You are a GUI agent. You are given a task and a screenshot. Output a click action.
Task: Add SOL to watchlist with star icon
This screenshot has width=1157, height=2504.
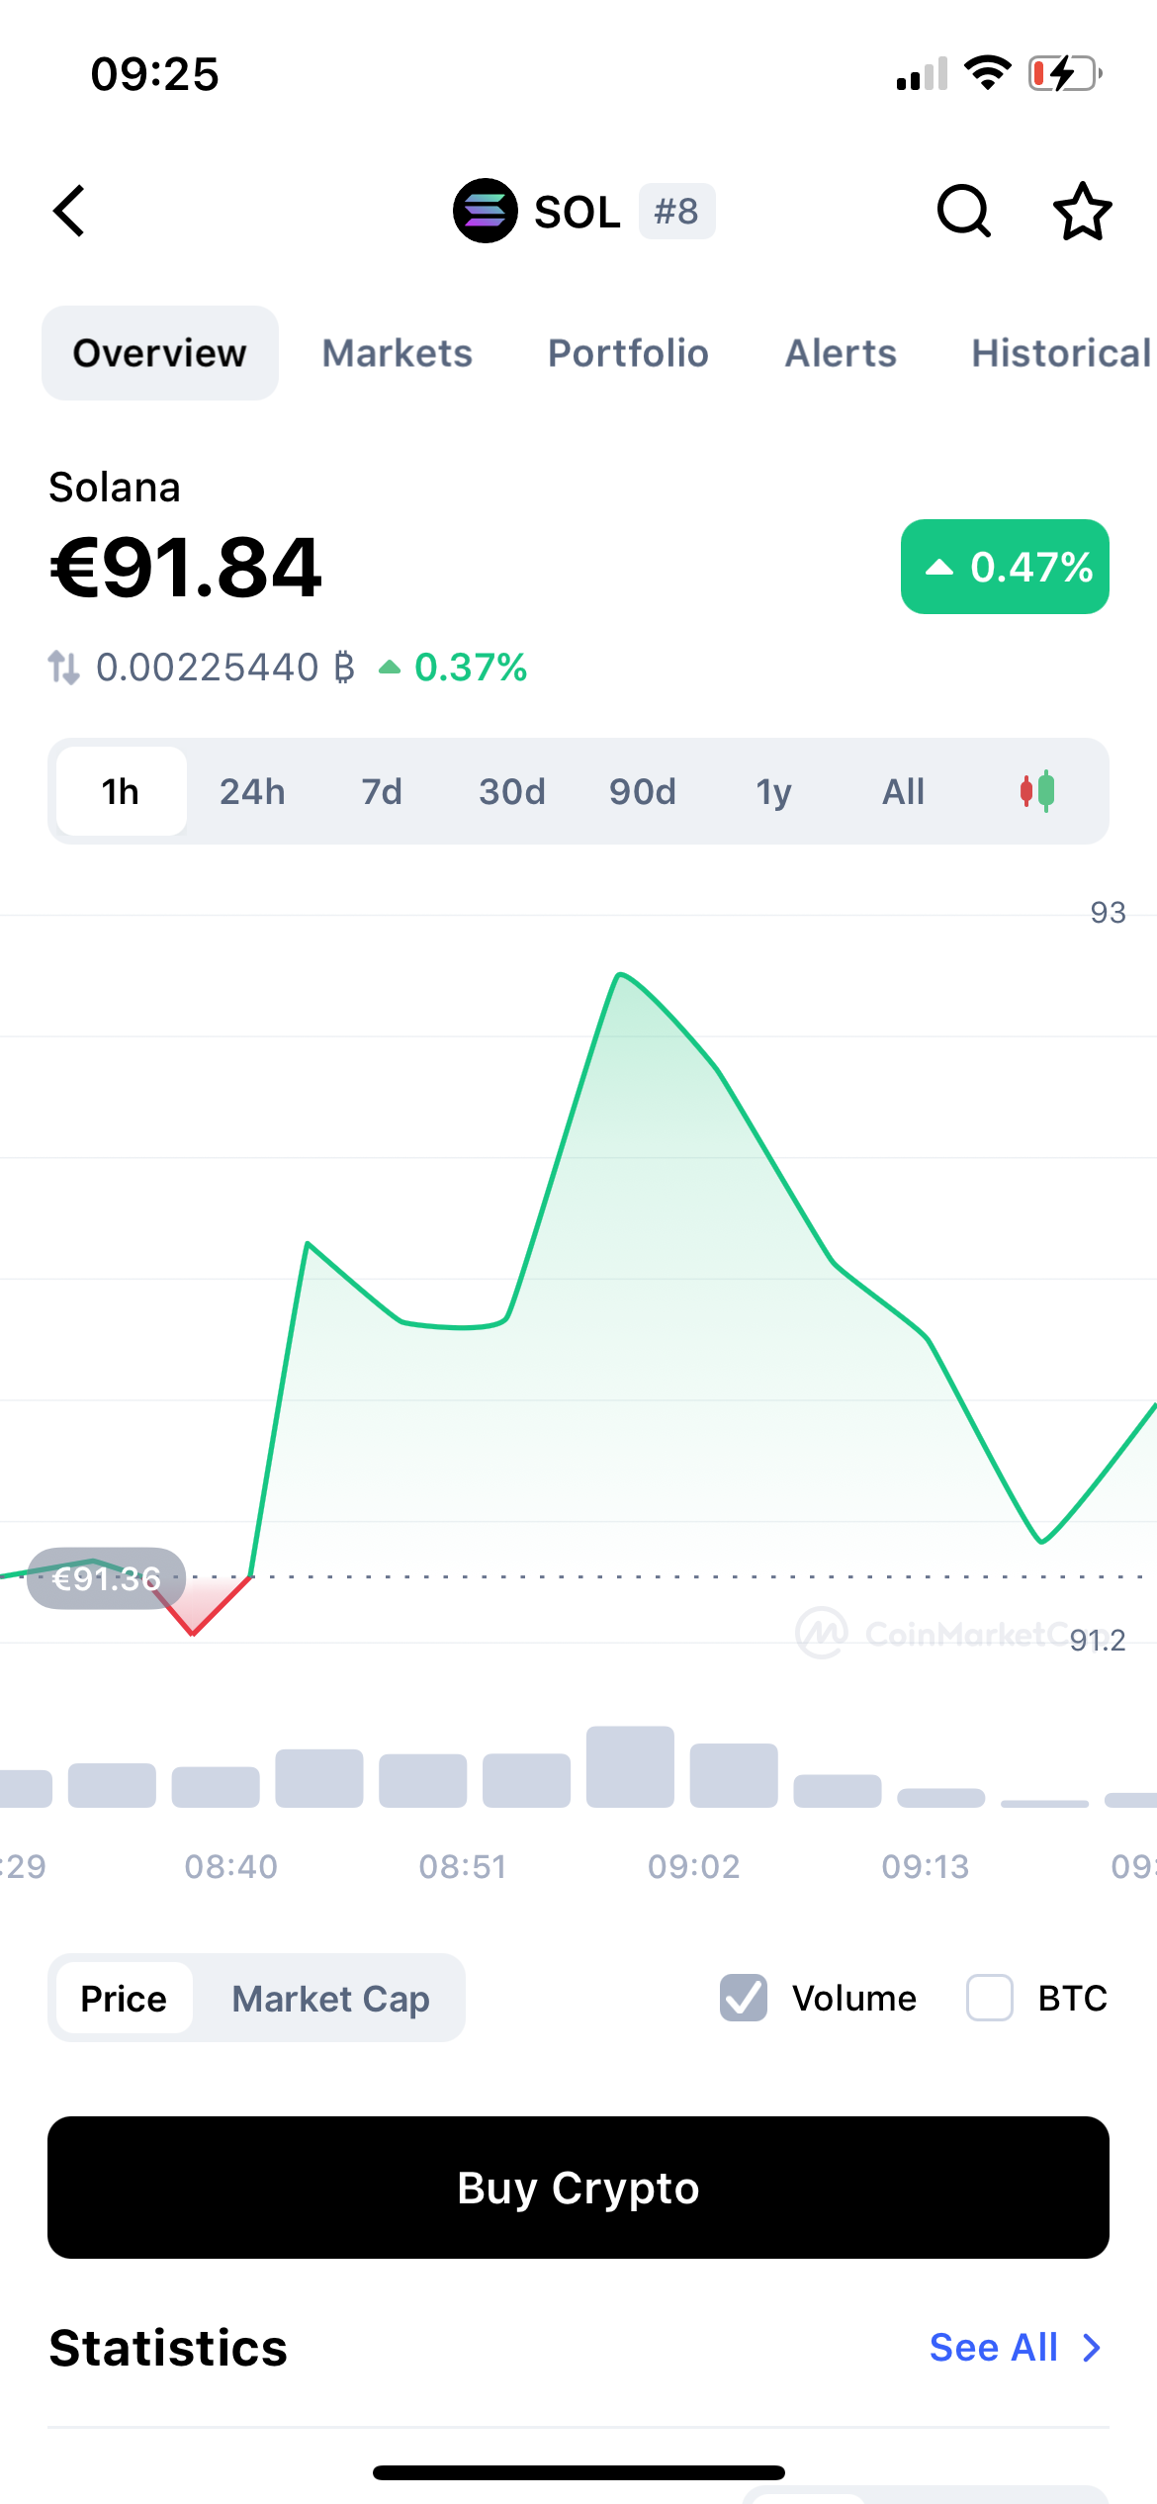pyautogui.click(x=1082, y=211)
